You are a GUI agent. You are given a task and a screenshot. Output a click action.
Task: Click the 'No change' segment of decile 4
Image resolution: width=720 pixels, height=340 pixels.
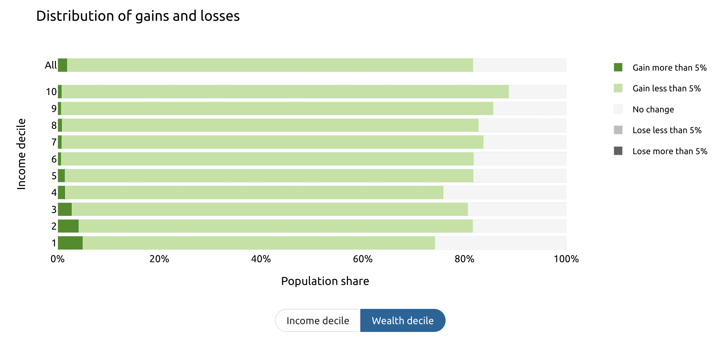[x=504, y=193]
